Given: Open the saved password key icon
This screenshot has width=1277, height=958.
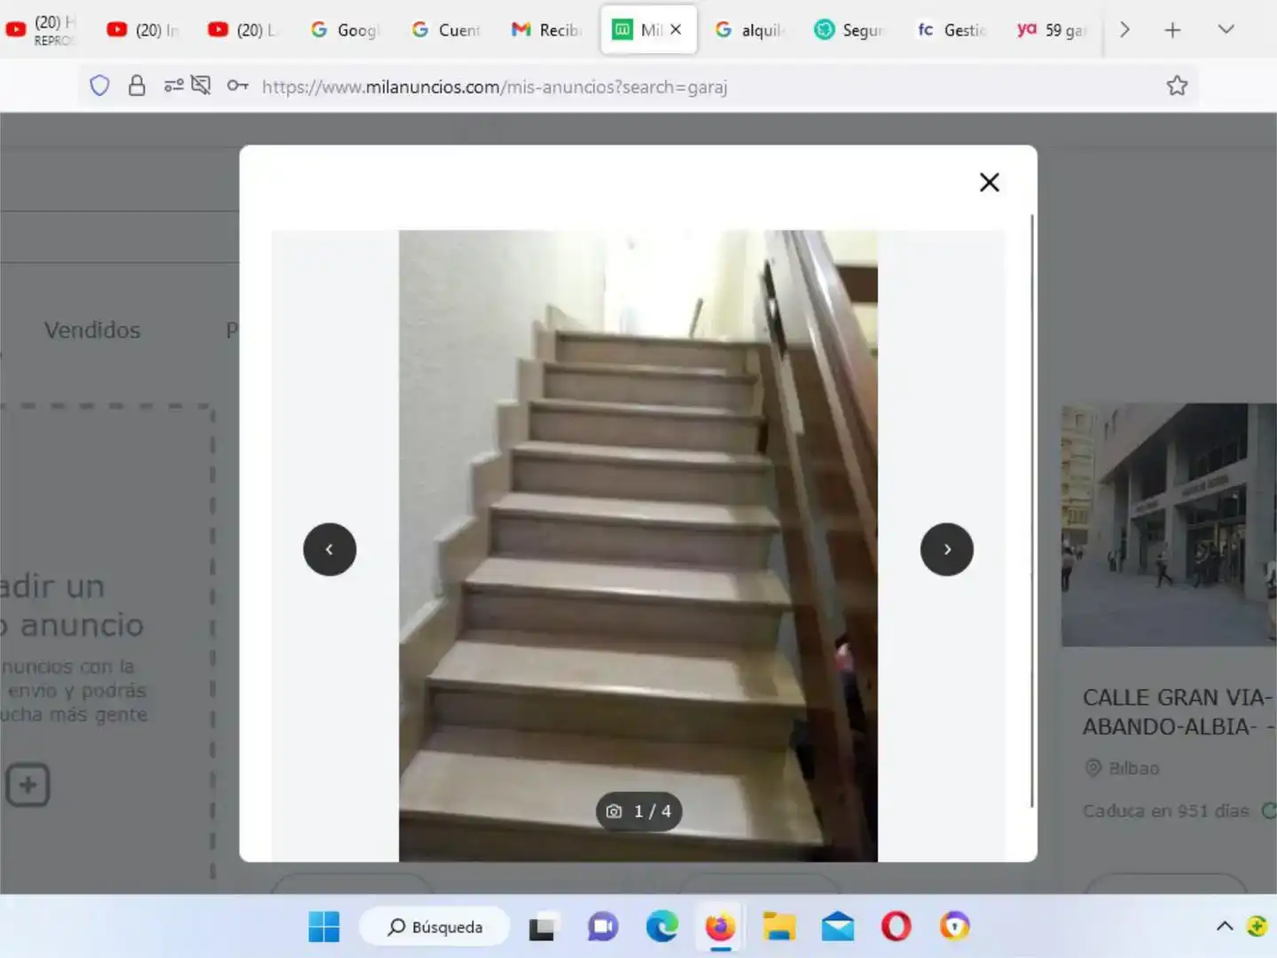Looking at the screenshot, I should 238,86.
